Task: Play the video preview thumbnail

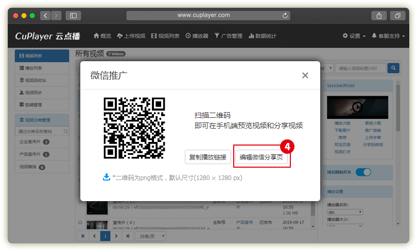Action: coord(356,106)
